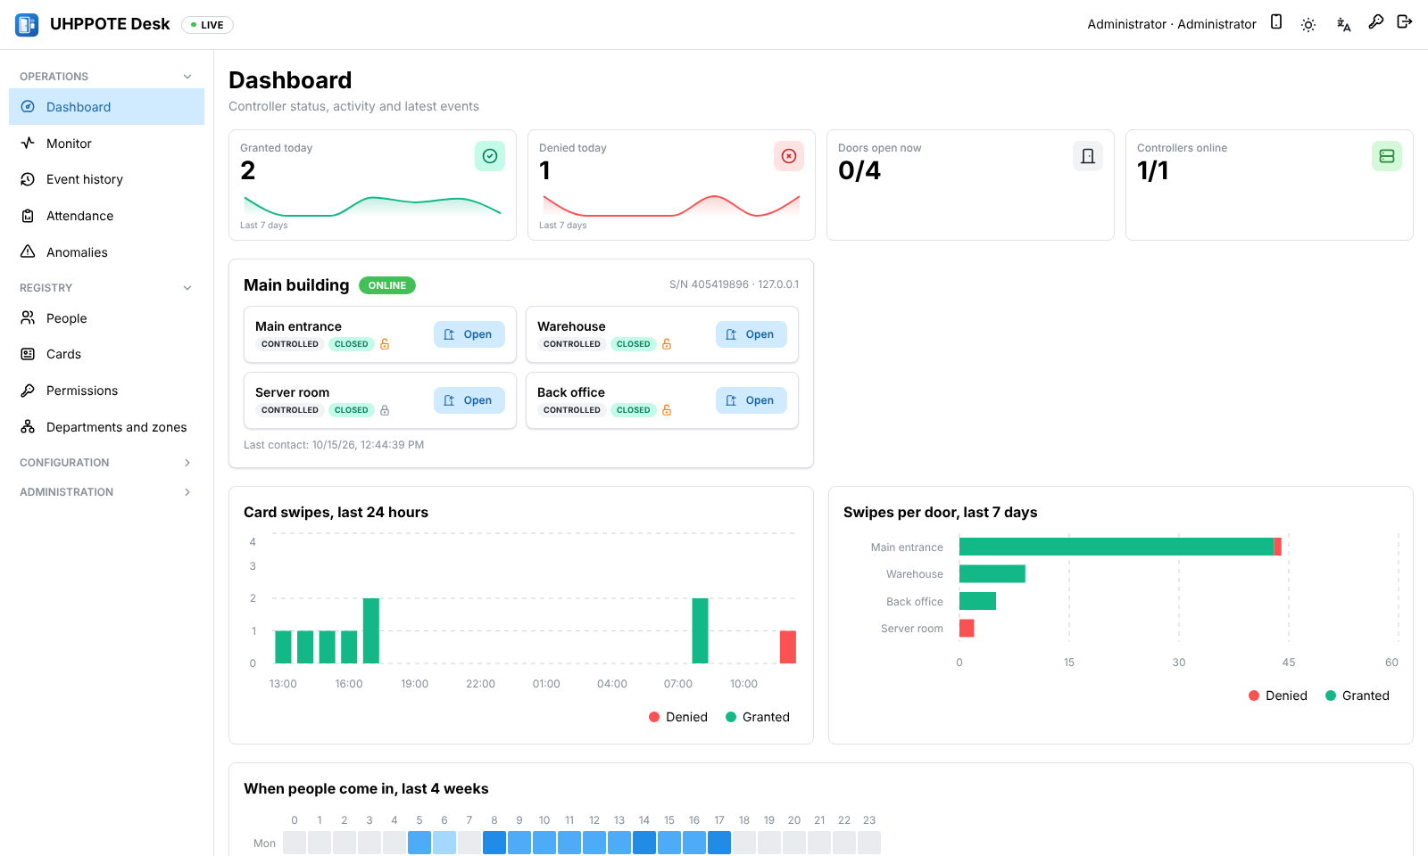Click the ONLINE badge for Main building
Screen dimensions: 1428x856
pos(387,285)
